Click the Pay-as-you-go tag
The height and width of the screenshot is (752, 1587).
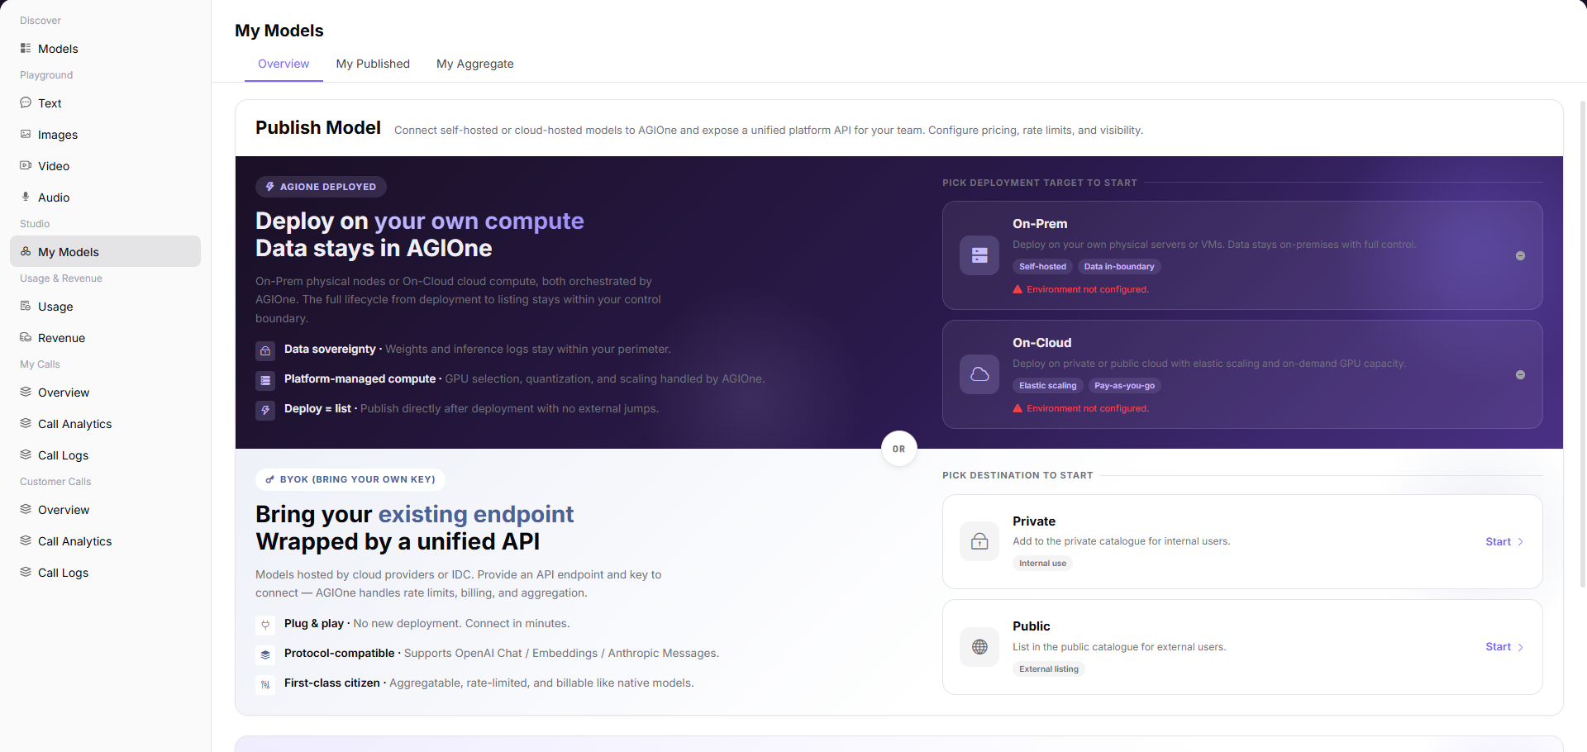1124,385
